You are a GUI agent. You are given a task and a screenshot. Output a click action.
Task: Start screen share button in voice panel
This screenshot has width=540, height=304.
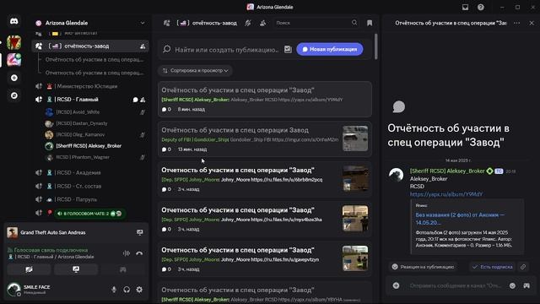[76, 269]
